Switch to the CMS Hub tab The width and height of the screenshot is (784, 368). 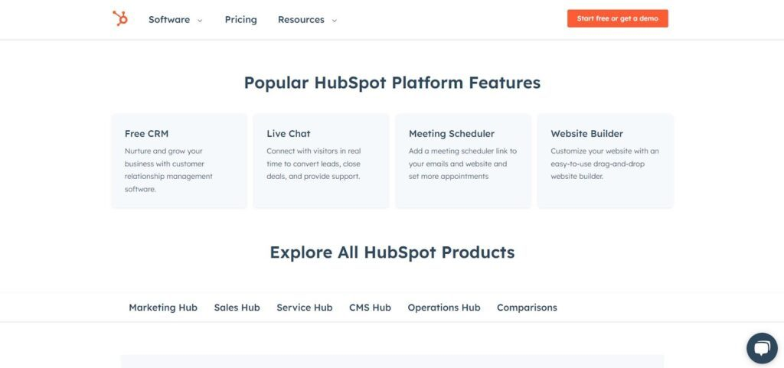pyautogui.click(x=370, y=308)
